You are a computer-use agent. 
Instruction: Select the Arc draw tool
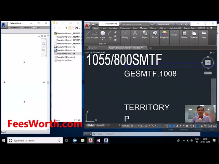point(110,35)
